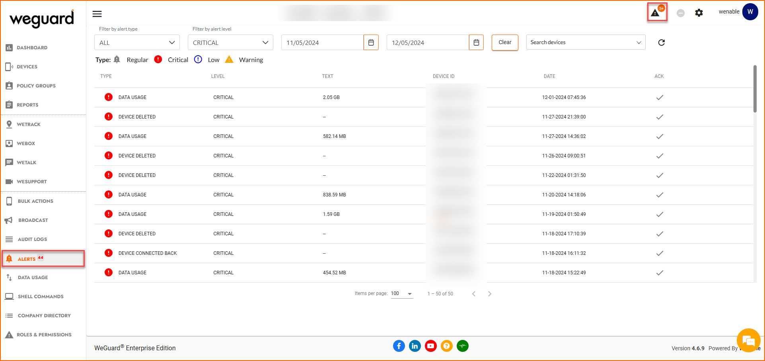Expand the Filter by alert level dropdown
This screenshot has height=361, width=765.
pyautogui.click(x=230, y=43)
